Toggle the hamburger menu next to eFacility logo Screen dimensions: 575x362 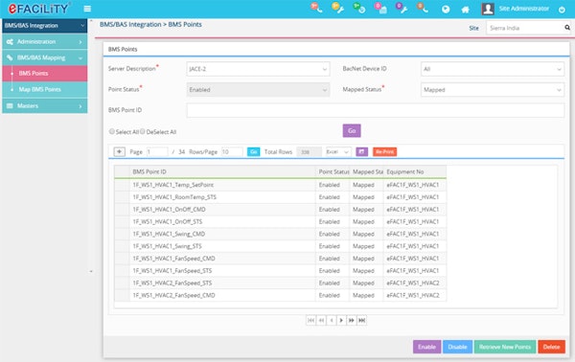coord(87,9)
